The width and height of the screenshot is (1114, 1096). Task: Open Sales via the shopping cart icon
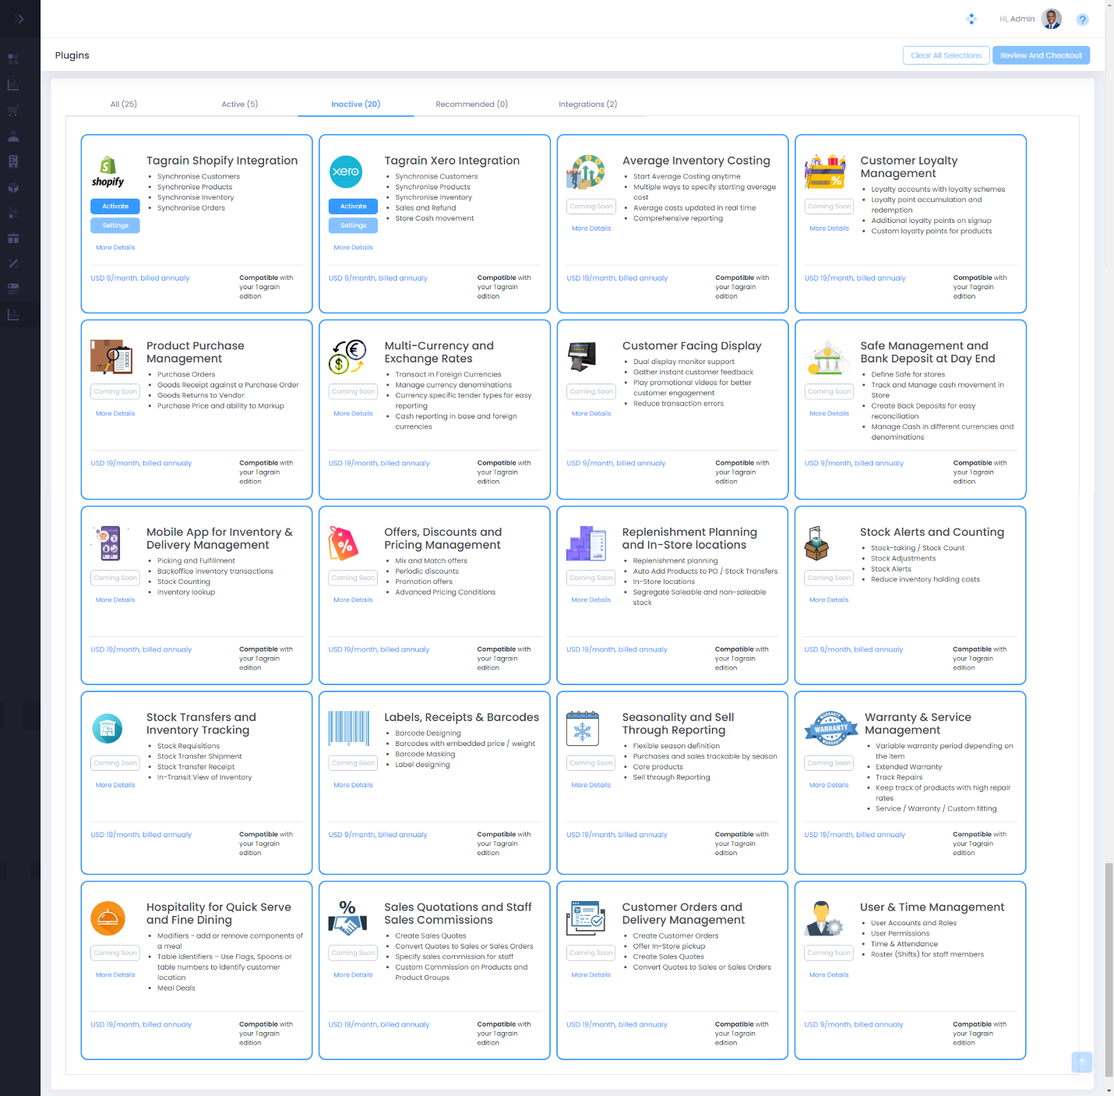click(12, 110)
